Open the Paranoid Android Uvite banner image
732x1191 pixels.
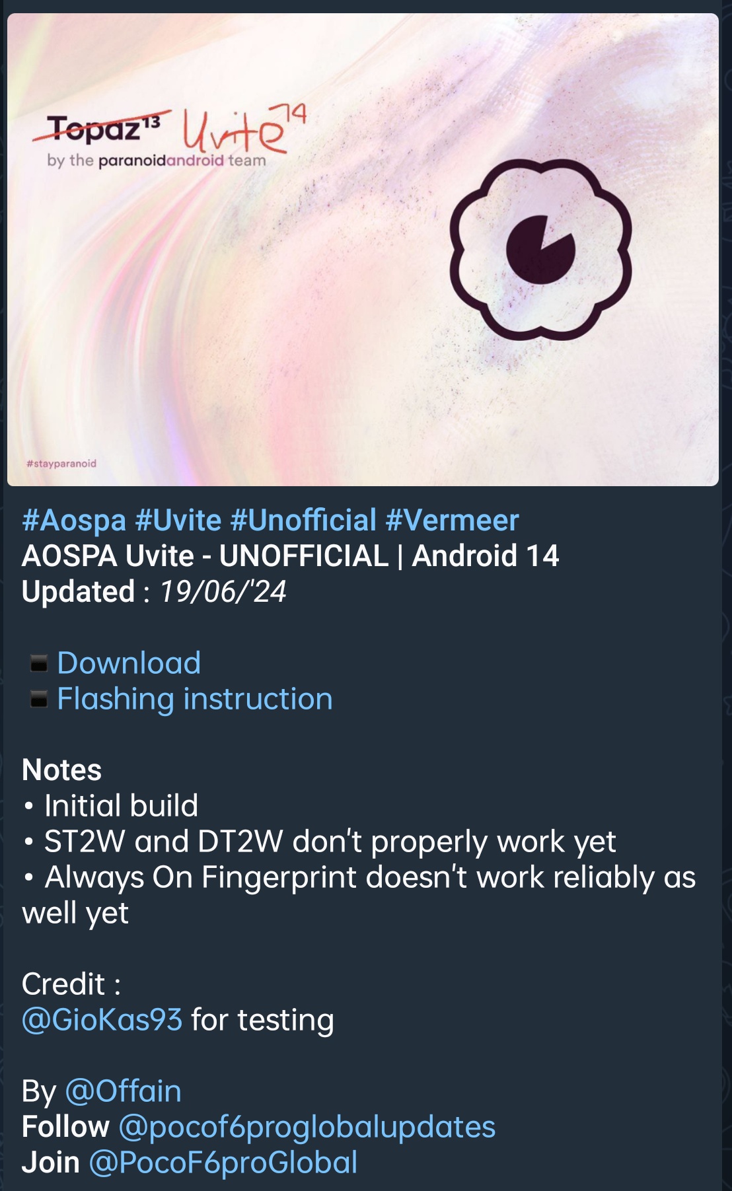[363, 250]
